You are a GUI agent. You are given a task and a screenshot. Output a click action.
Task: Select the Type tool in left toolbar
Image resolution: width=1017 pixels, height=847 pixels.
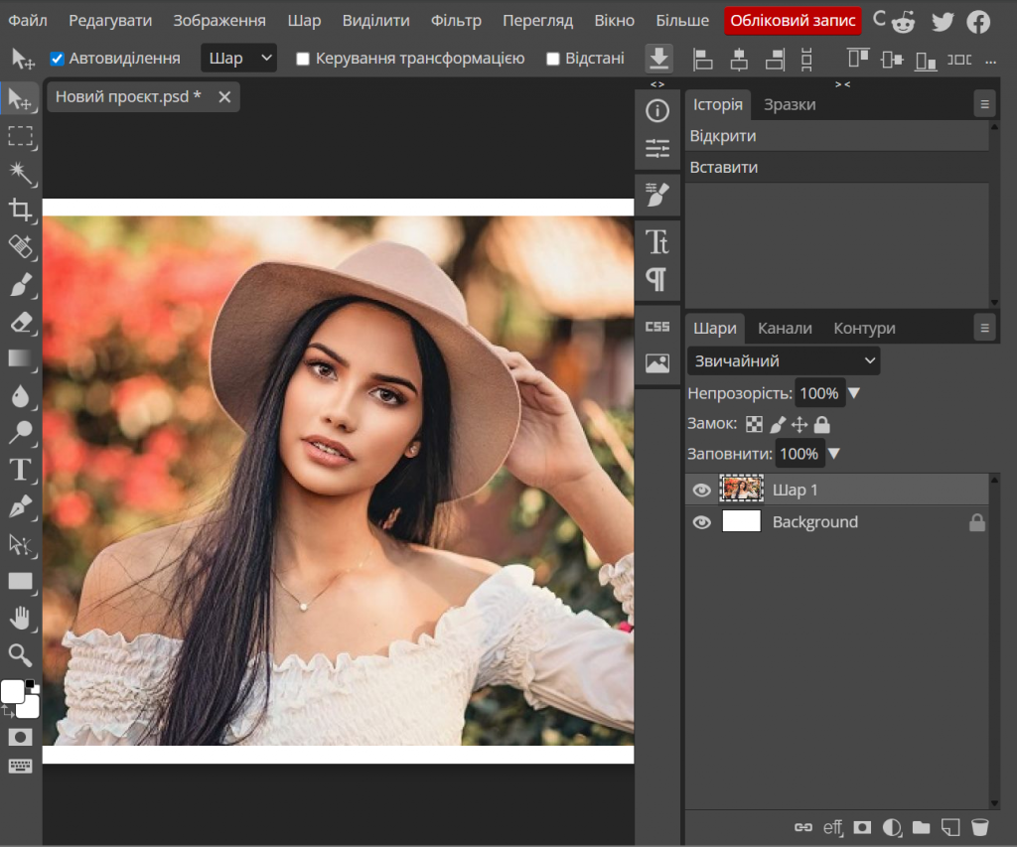pos(20,470)
